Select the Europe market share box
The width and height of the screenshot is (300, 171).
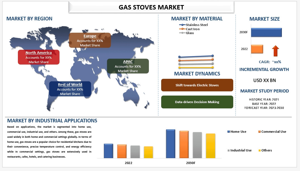(90, 40)
